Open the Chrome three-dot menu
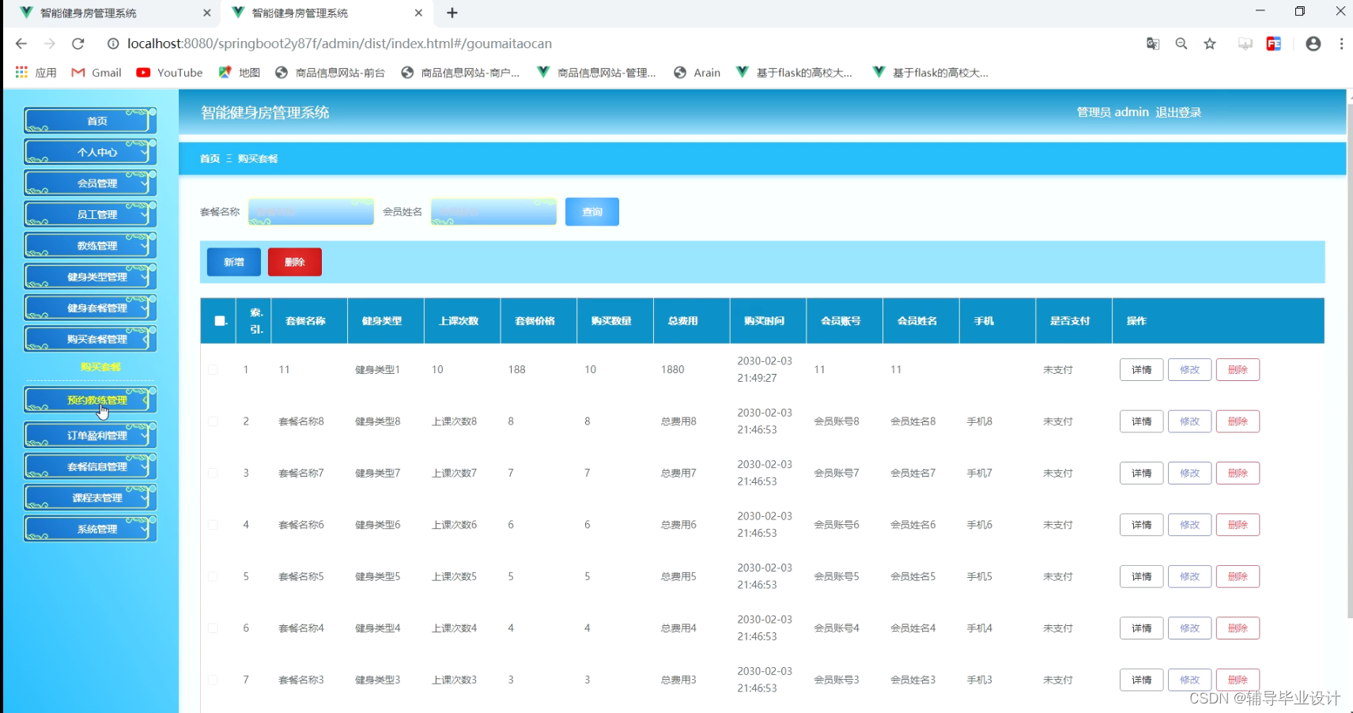The image size is (1353, 713). point(1341,43)
